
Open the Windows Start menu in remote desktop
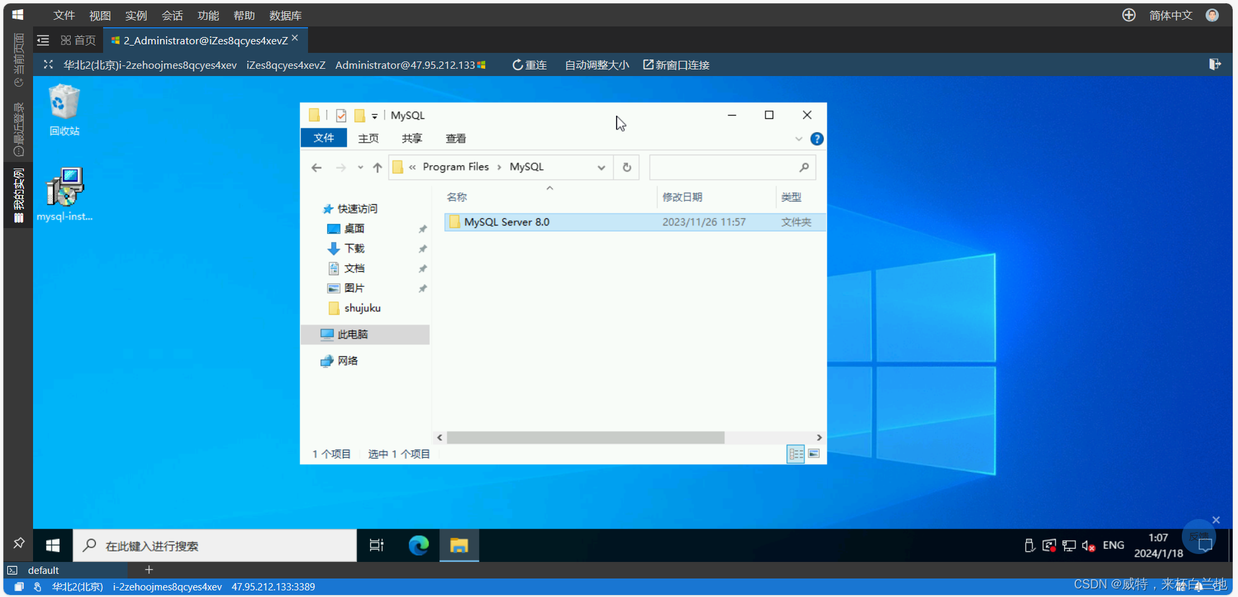[53, 545]
